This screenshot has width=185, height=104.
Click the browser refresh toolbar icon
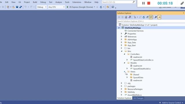(x=101, y=7)
